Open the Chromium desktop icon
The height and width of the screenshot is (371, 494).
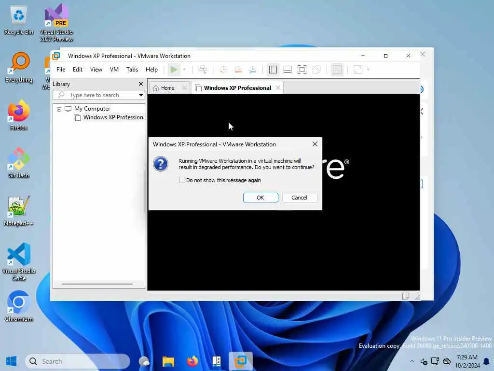pyautogui.click(x=19, y=306)
